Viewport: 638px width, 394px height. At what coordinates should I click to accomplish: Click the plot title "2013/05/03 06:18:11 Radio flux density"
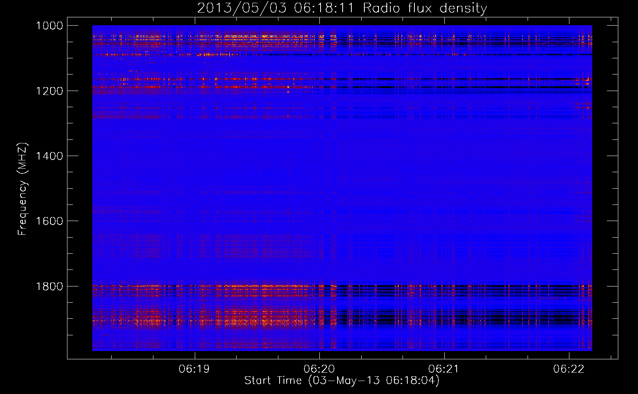coord(342,8)
